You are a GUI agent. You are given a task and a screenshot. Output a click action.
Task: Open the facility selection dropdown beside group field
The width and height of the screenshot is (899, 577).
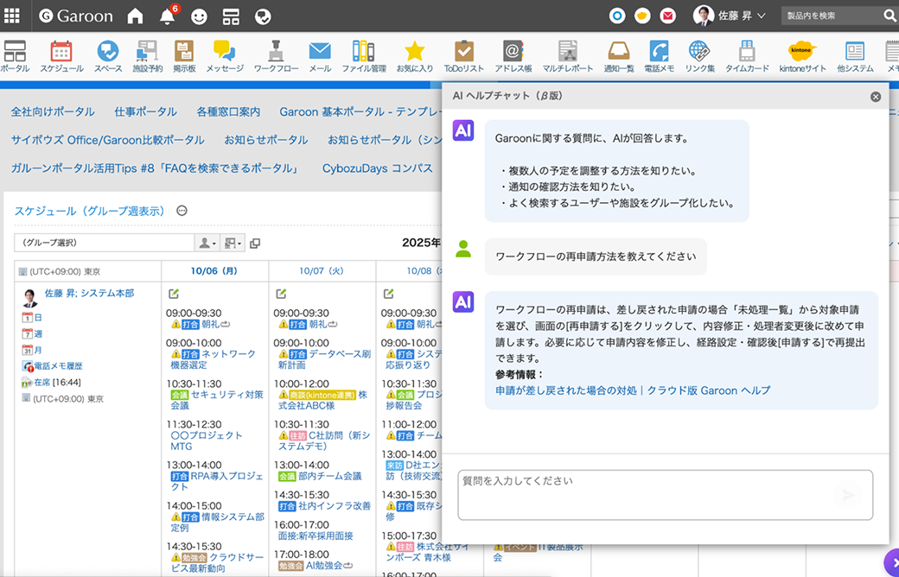tap(232, 244)
